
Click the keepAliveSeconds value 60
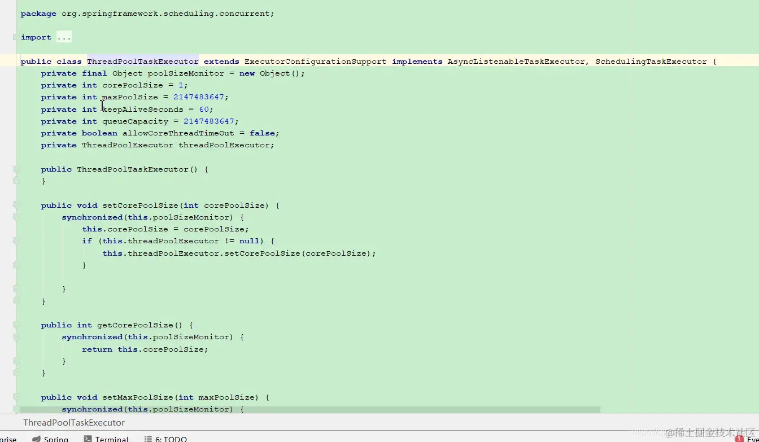(x=204, y=110)
